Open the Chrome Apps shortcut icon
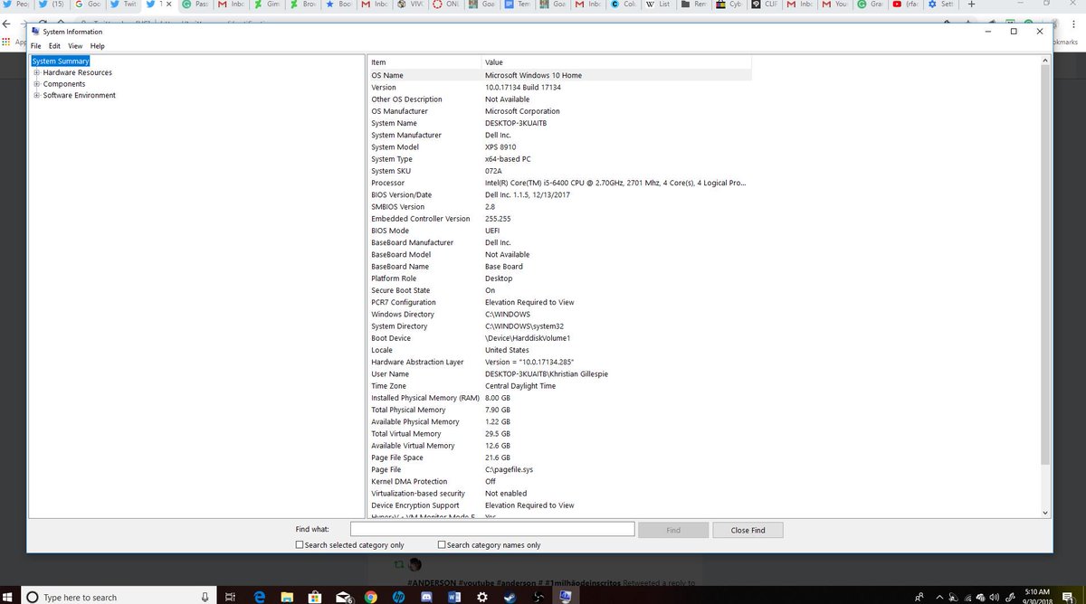Screen dimensions: 1086x604 tap(6, 42)
